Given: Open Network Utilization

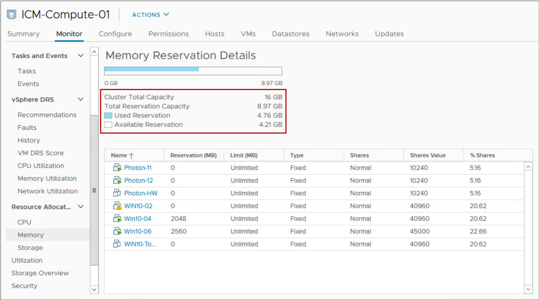Looking at the screenshot, I should click(48, 191).
